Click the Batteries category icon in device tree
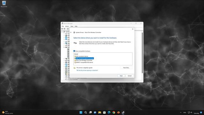This screenshot has height=115, width=204. pos(66,35)
